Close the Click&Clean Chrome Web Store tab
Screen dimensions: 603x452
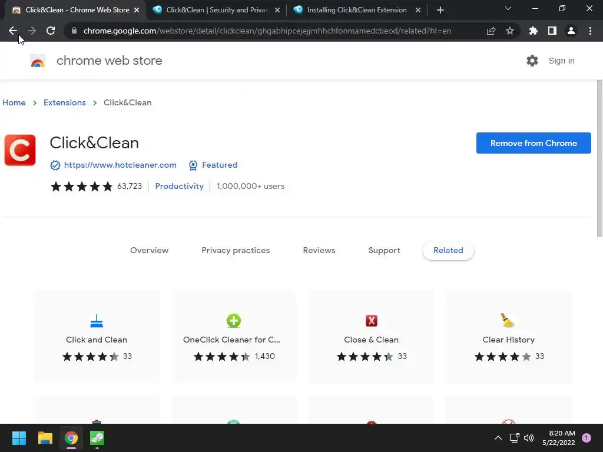137,11
